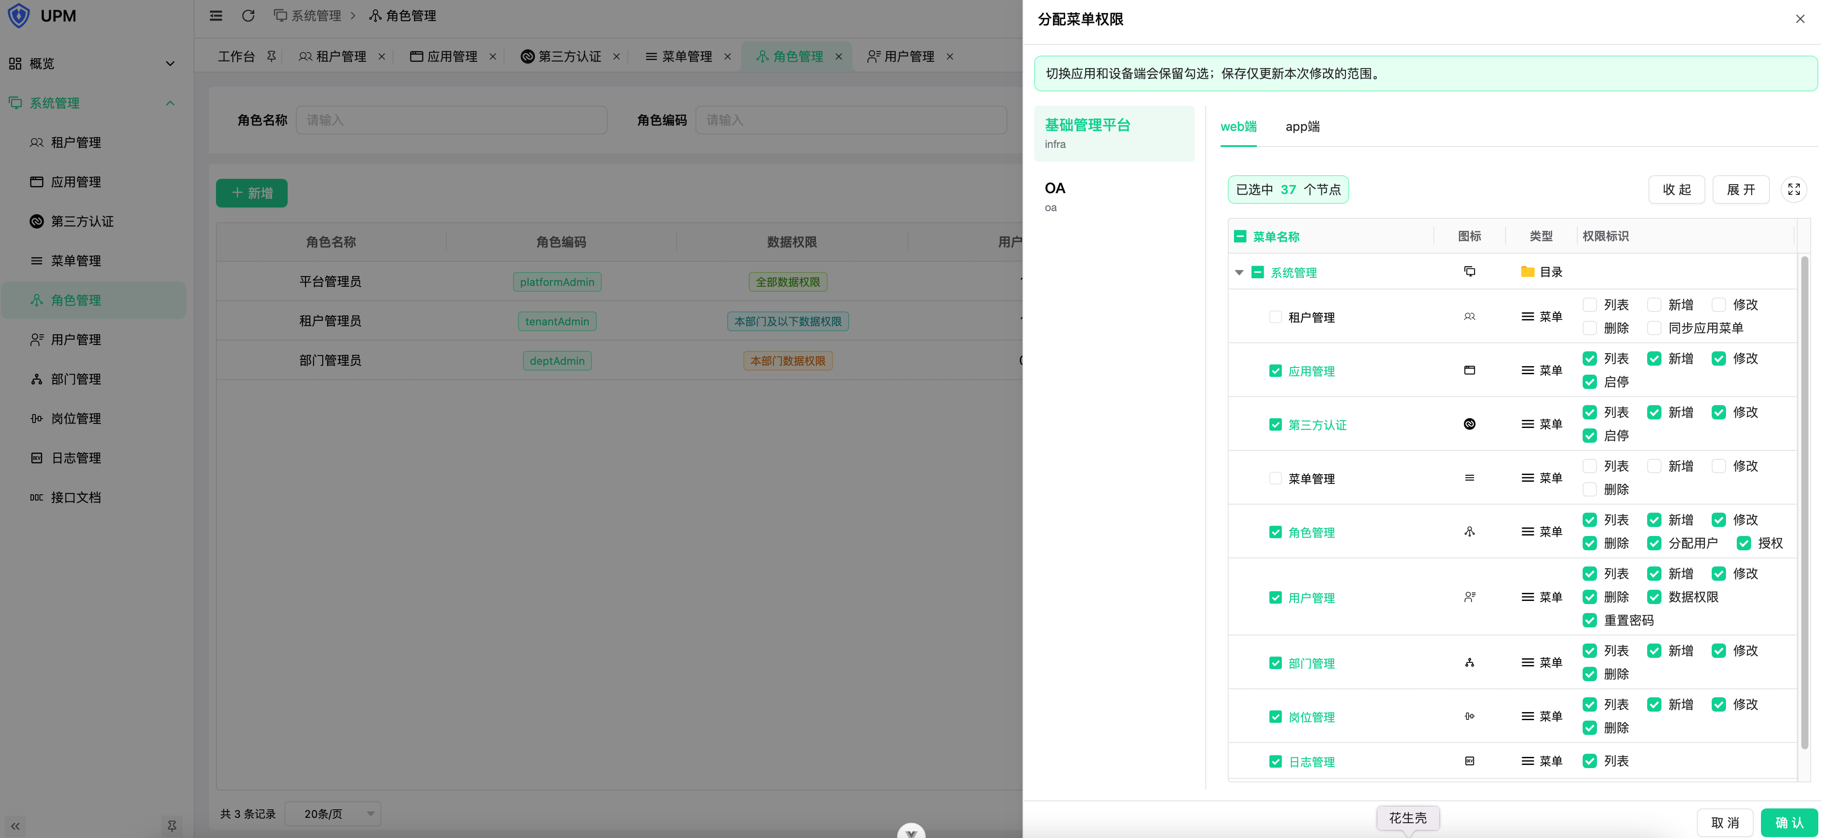The height and width of the screenshot is (838, 1821).
Task: Uncheck 授权 permission for 角色管理
Action: coord(1743,543)
